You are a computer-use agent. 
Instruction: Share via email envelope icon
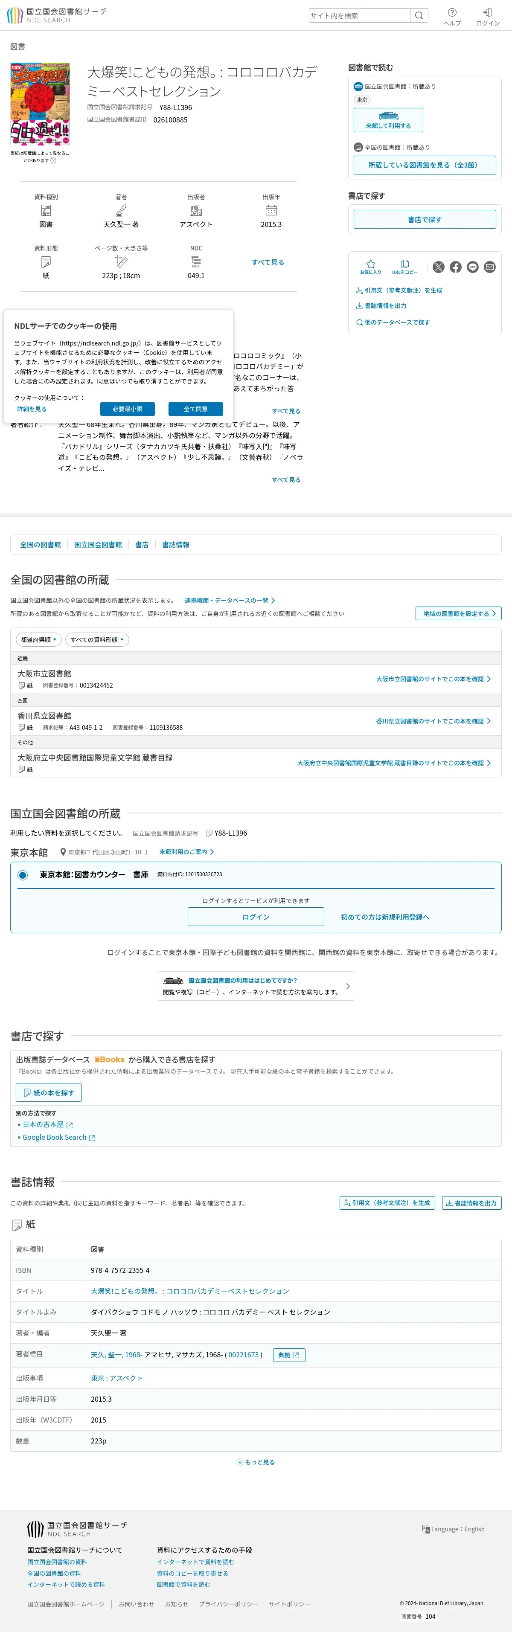click(490, 267)
